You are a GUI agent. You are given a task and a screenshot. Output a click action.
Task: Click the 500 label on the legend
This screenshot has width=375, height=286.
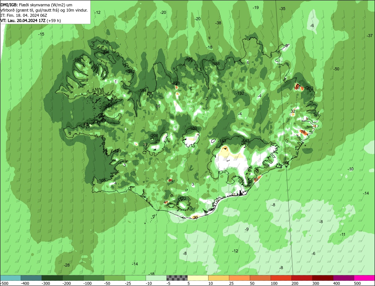[357, 283]
